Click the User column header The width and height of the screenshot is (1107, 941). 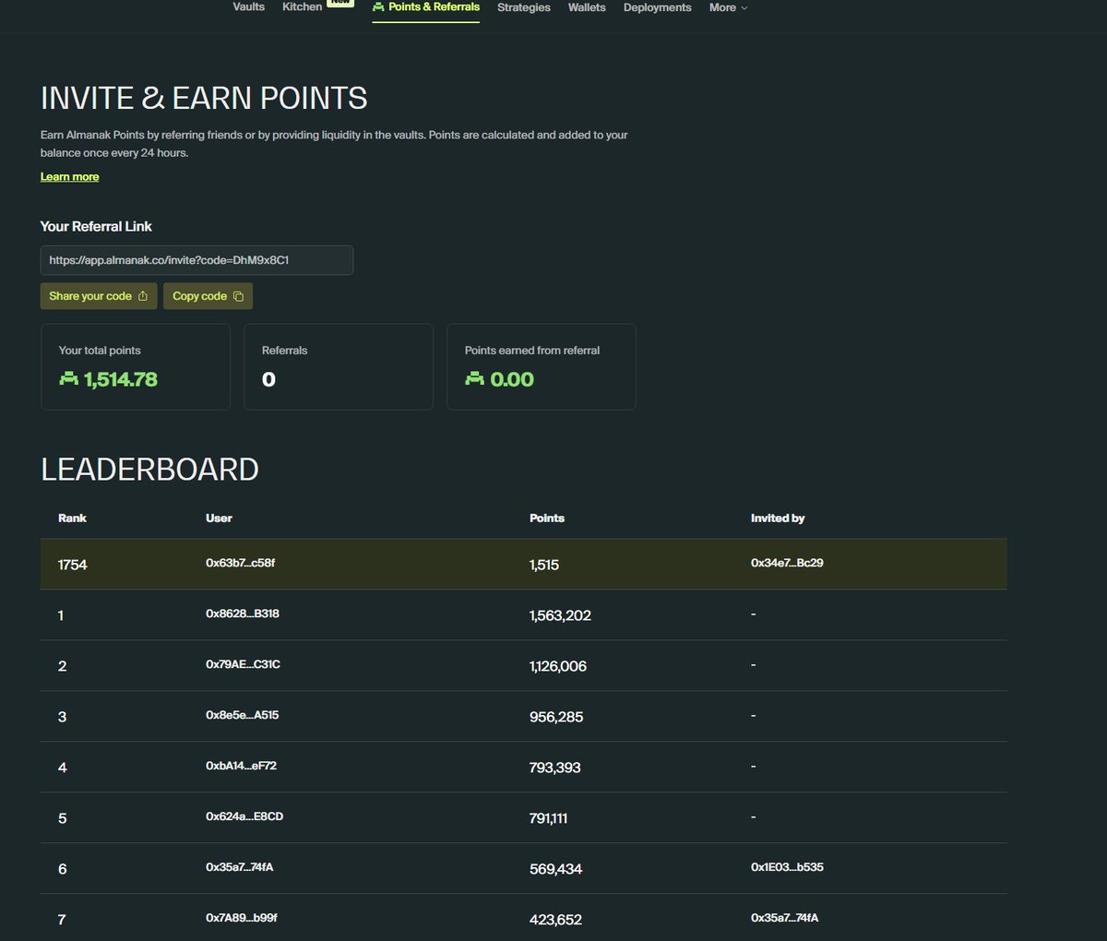click(x=219, y=518)
